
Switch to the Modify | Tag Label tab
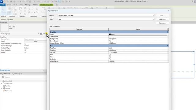pos(46,5)
